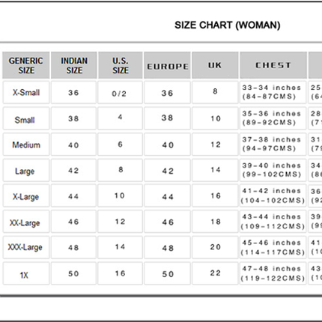Click the Medium generic size cell
Screen dimensions: 322x322
pyautogui.click(x=26, y=144)
